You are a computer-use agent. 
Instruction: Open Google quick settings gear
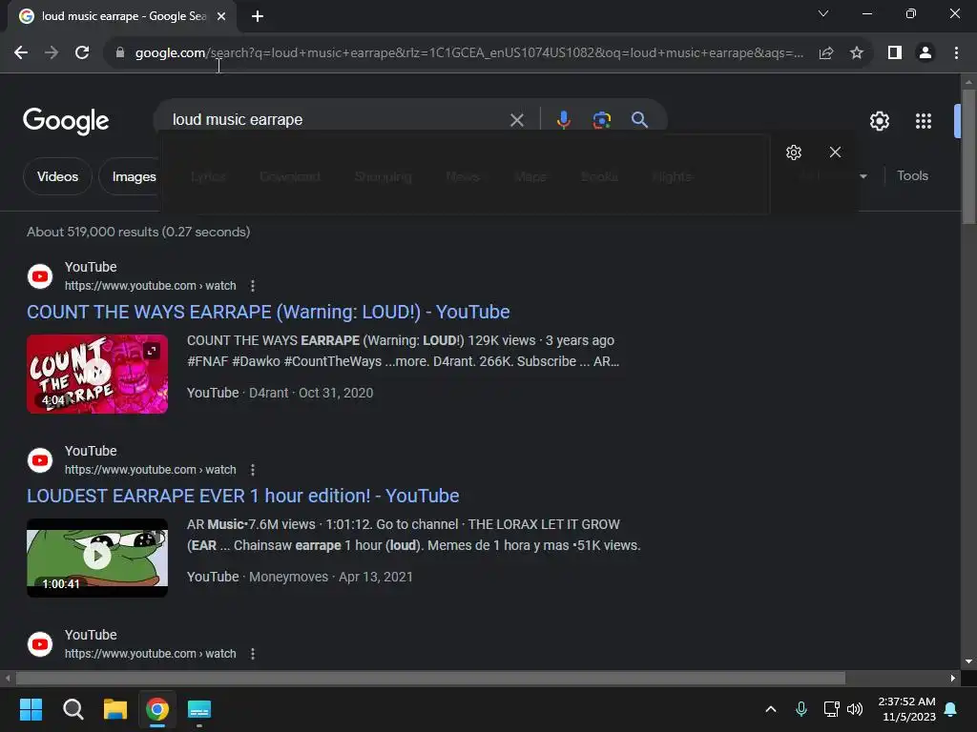click(x=879, y=121)
